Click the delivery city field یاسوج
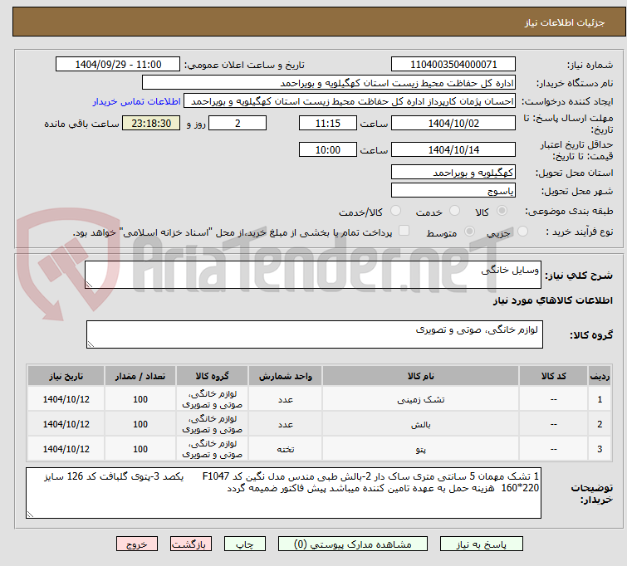The width and height of the screenshot is (627, 566). point(453,191)
